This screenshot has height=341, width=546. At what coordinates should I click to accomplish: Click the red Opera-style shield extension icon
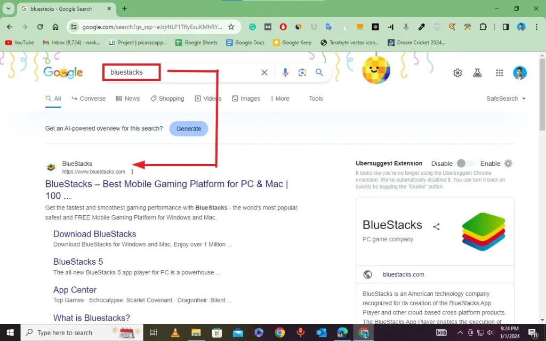283,27
